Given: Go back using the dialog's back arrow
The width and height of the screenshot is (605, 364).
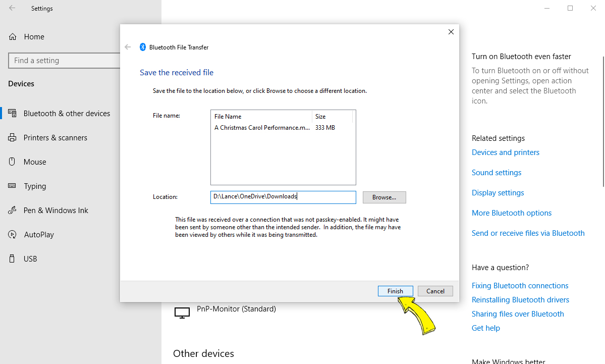Looking at the screenshot, I should pyautogui.click(x=128, y=47).
